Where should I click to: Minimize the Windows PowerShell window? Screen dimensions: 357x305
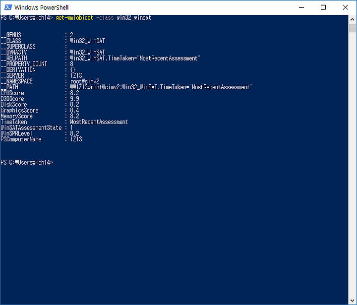click(301, 7)
